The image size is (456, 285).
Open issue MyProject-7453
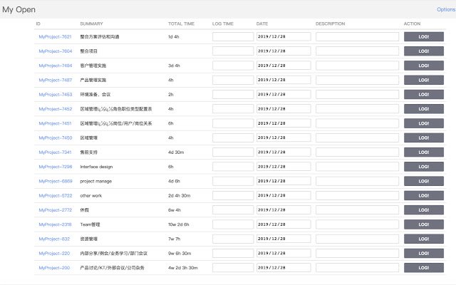pyautogui.click(x=56, y=95)
